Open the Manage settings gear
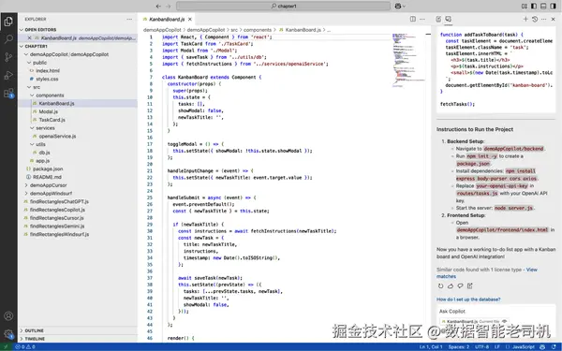562x351 pixels. (x=8, y=334)
